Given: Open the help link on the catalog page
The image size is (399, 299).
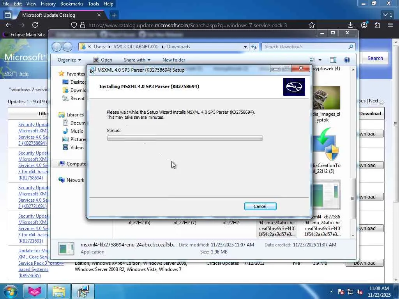Looking at the screenshot, I should tap(24, 74).
